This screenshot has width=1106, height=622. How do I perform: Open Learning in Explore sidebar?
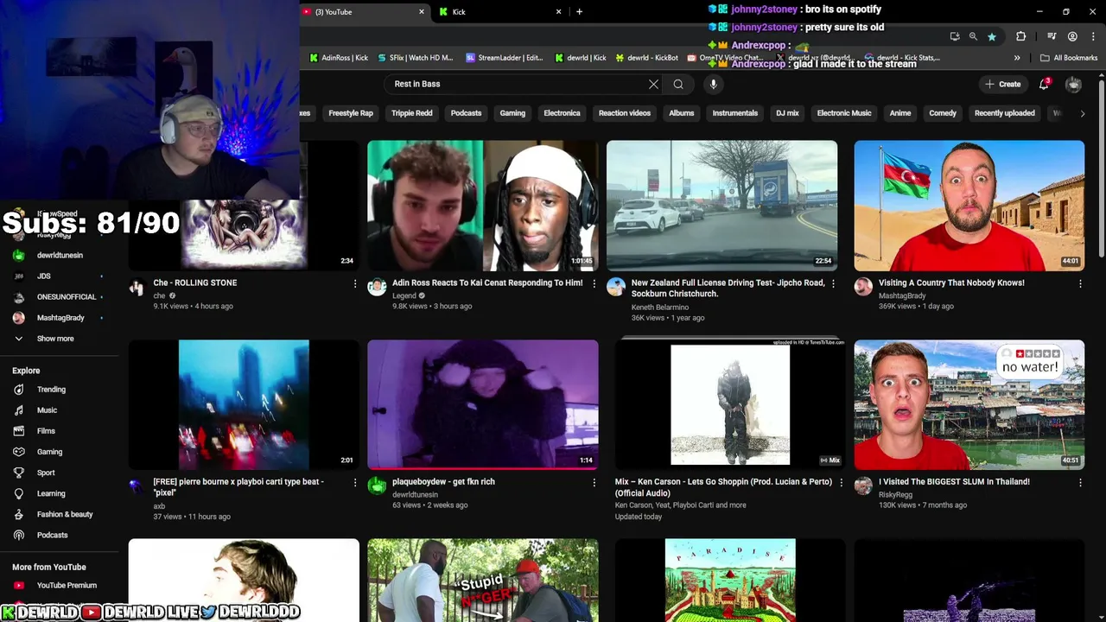pyautogui.click(x=51, y=493)
